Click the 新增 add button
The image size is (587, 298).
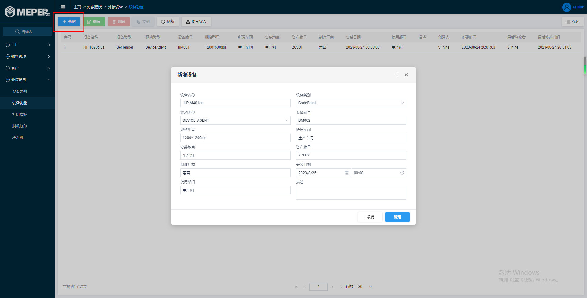click(x=69, y=21)
